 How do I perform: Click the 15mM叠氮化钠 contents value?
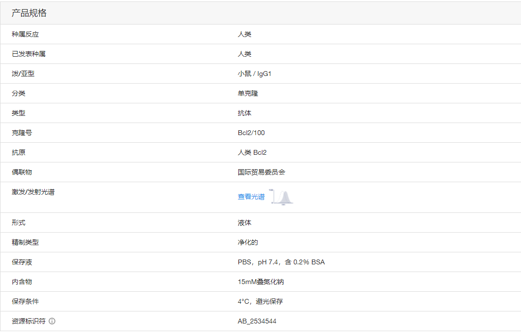[x=260, y=282]
